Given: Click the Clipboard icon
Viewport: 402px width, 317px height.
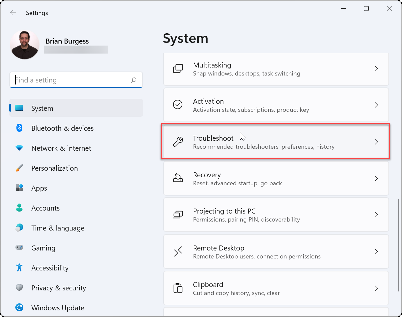Looking at the screenshot, I should tap(178, 288).
